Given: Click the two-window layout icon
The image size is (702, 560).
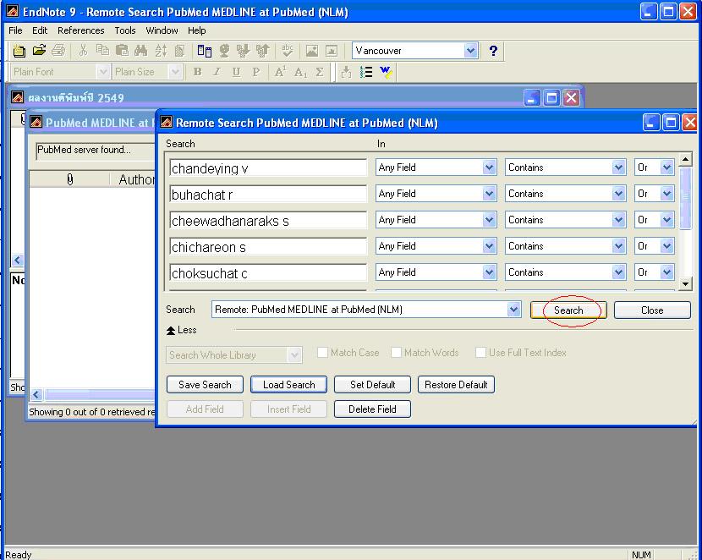Looking at the screenshot, I should tap(205, 51).
